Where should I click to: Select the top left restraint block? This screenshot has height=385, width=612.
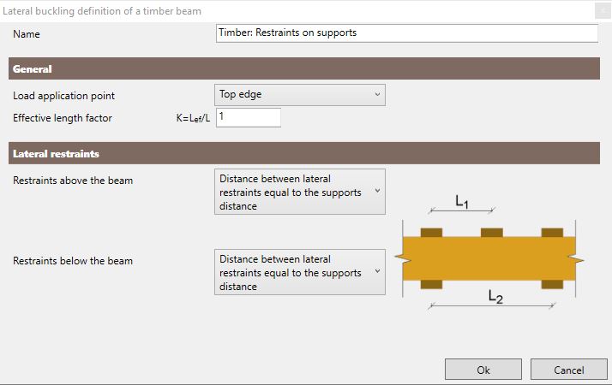[431, 233]
